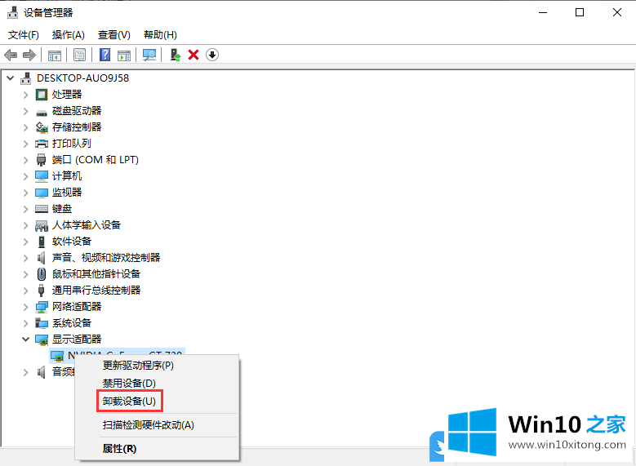Click the system devices (系统设备) icon
Screen dimensions: 636x466
pos(42,323)
